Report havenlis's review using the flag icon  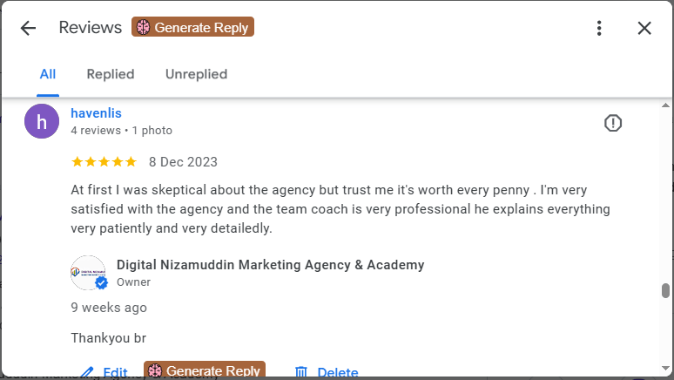(x=613, y=124)
